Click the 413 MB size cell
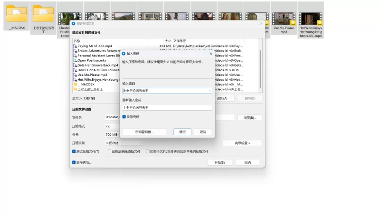Screen dimensions: 380x215 pyautogui.click(x=165, y=46)
